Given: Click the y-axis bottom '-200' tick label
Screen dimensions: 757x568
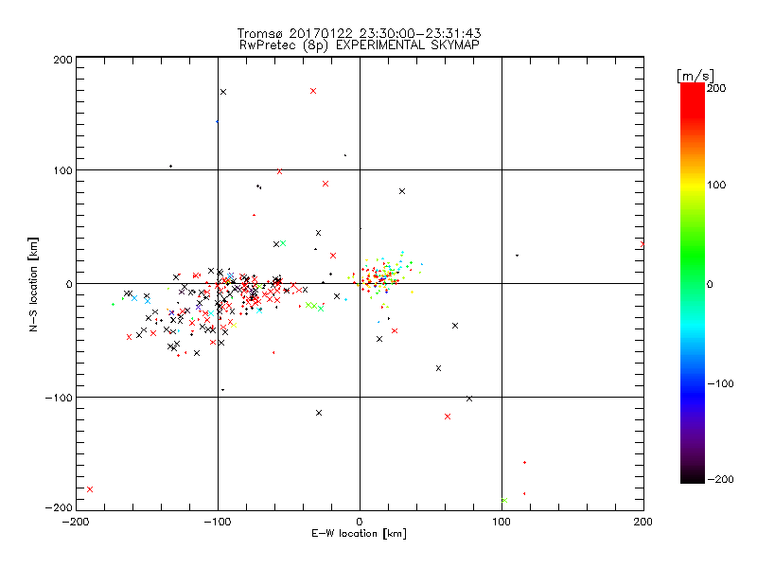Looking at the screenshot, I should pyautogui.click(x=59, y=507).
